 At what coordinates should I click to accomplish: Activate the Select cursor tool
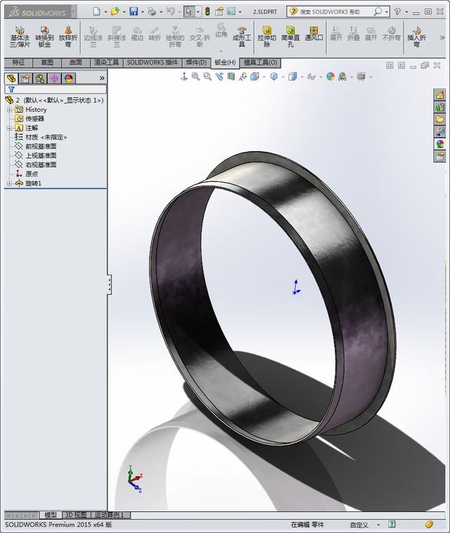point(189,11)
